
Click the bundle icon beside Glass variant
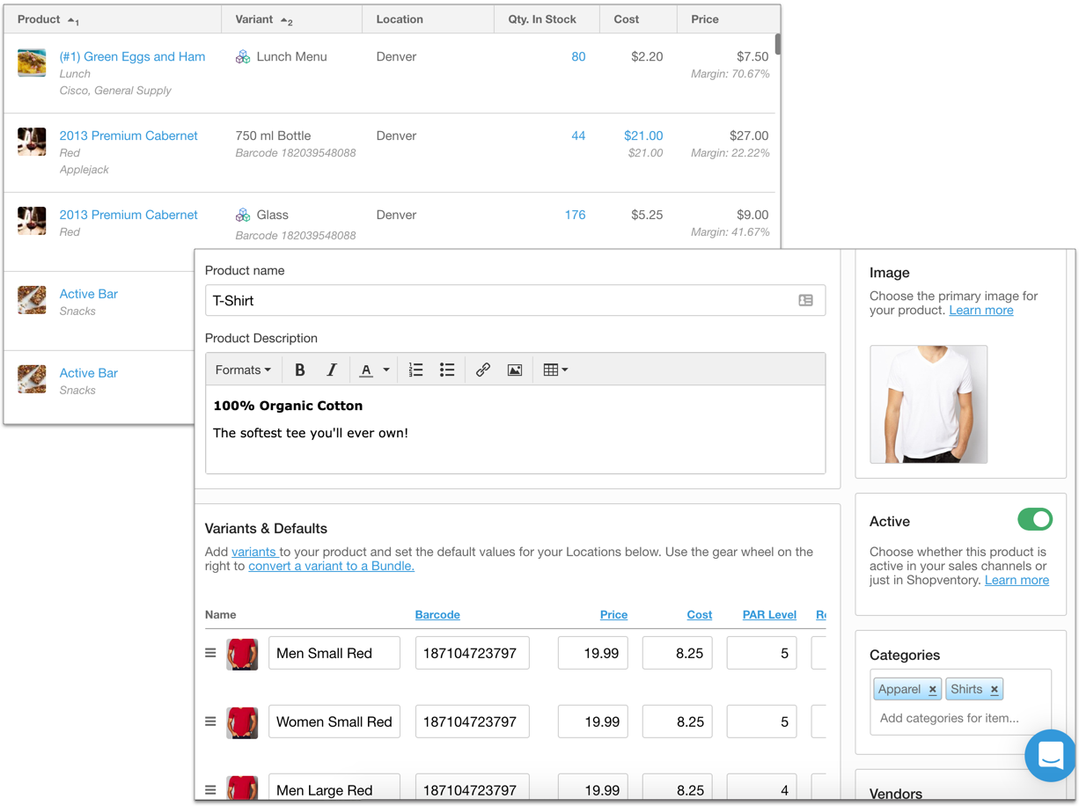coord(243,216)
